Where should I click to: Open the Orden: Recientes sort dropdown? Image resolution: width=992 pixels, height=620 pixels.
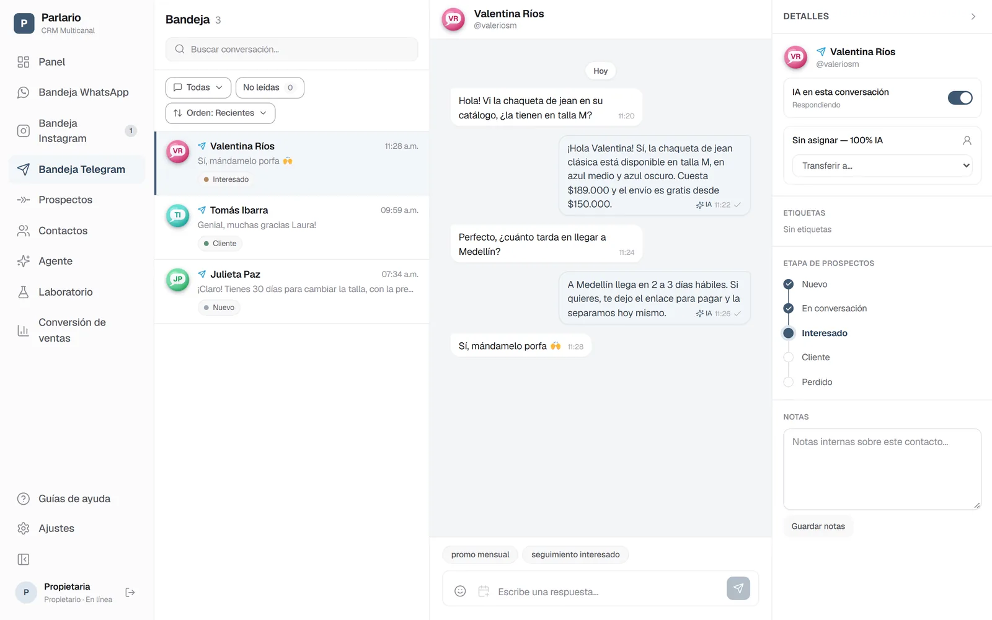coord(220,113)
